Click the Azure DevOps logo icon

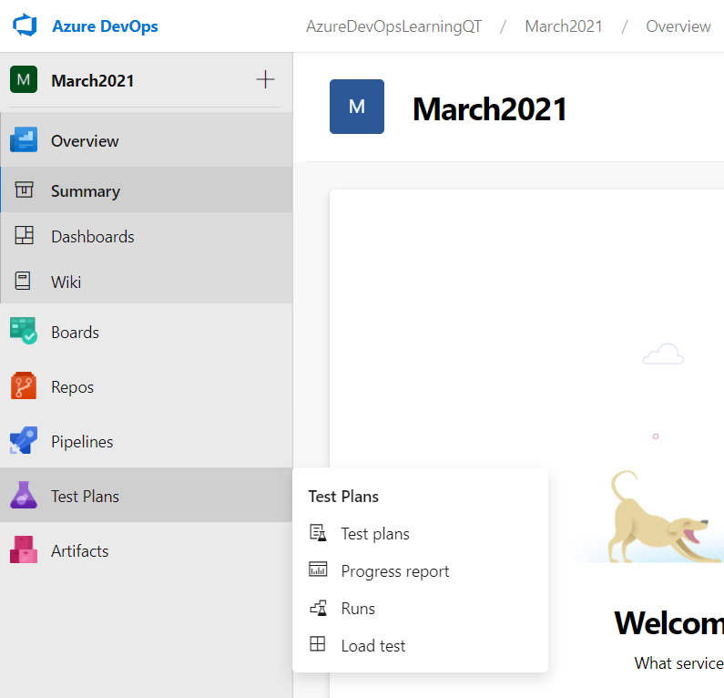pos(25,26)
